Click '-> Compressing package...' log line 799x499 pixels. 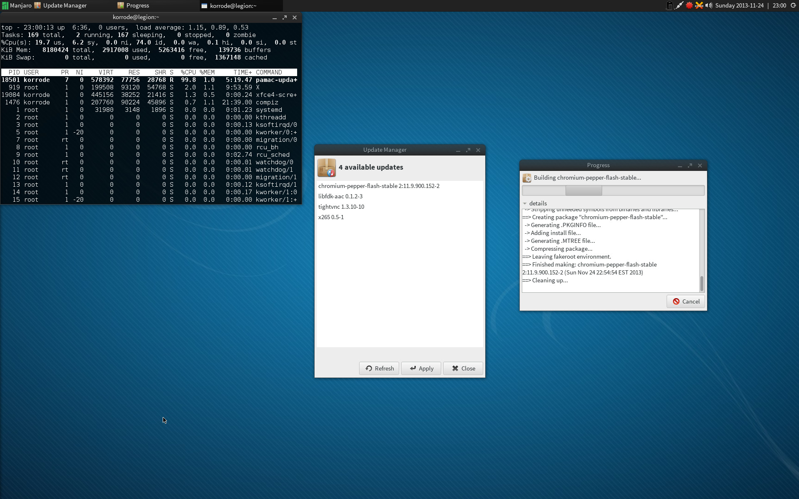coord(558,249)
